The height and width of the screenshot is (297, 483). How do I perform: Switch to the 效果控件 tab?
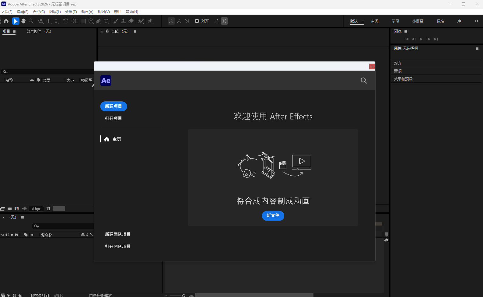coord(39,31)
